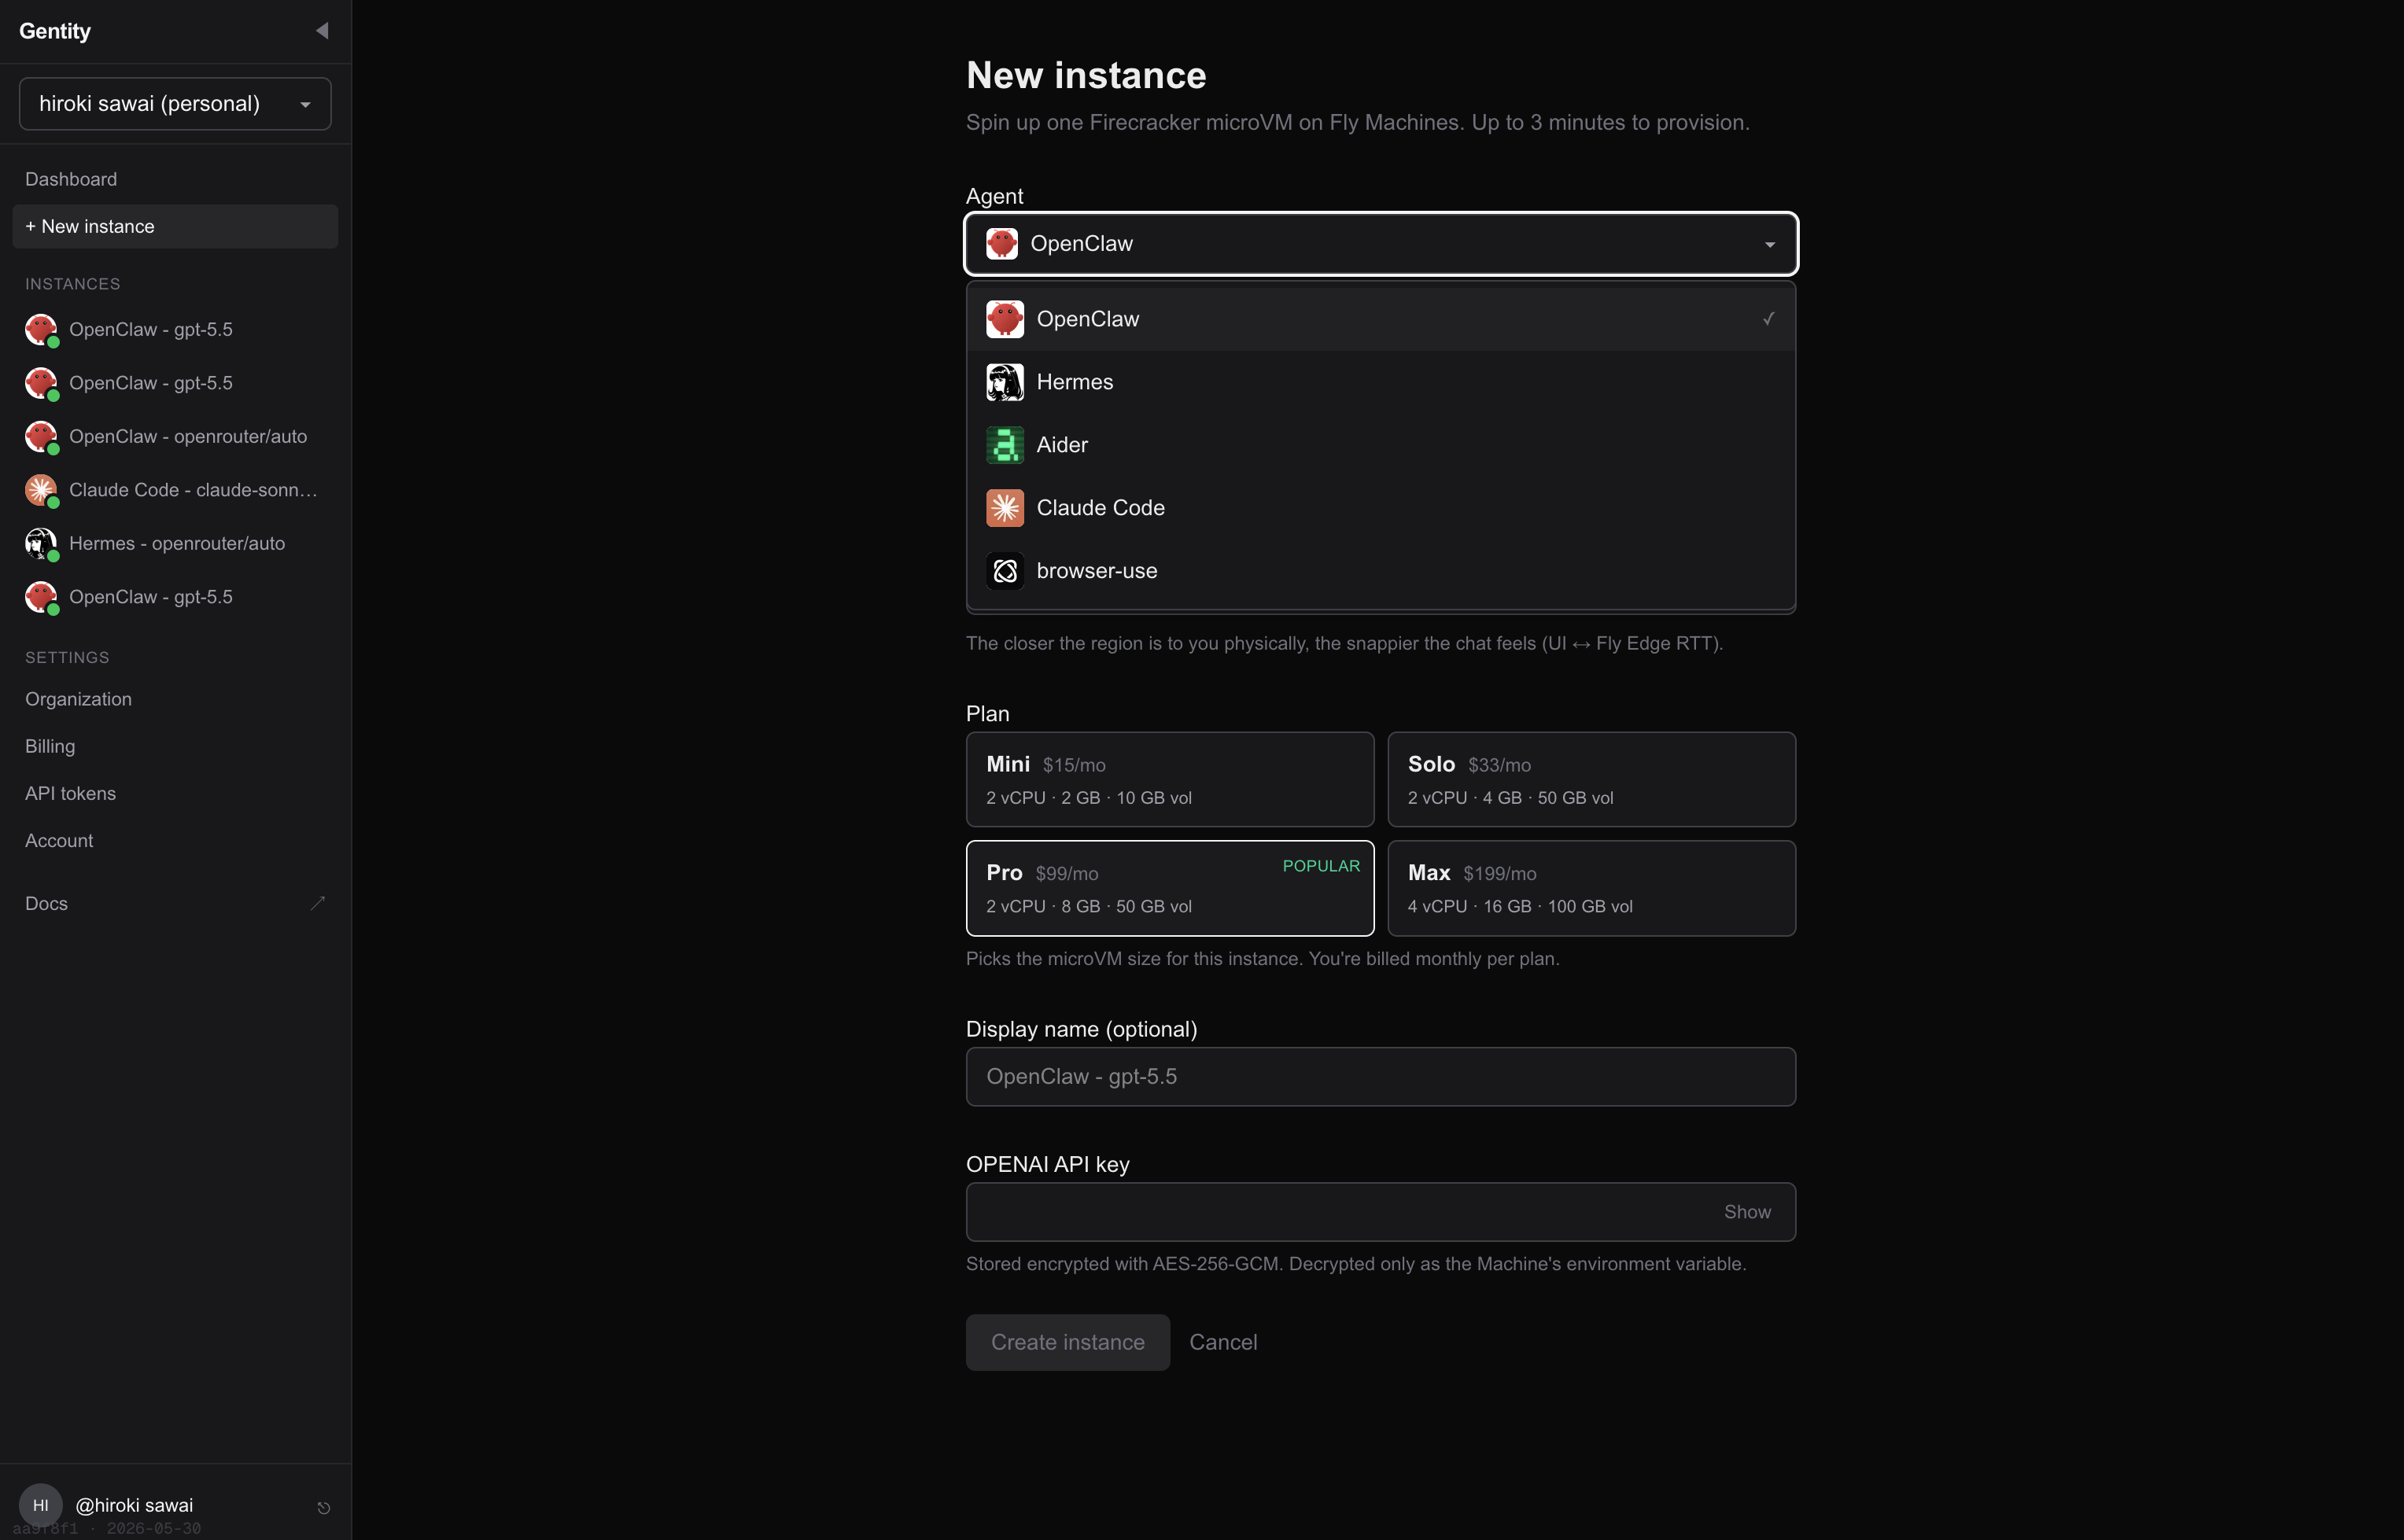Click the New instance page heading
Image resolution: width=2404 pixels, height=1540 pixels.
tap(1086, 75)
